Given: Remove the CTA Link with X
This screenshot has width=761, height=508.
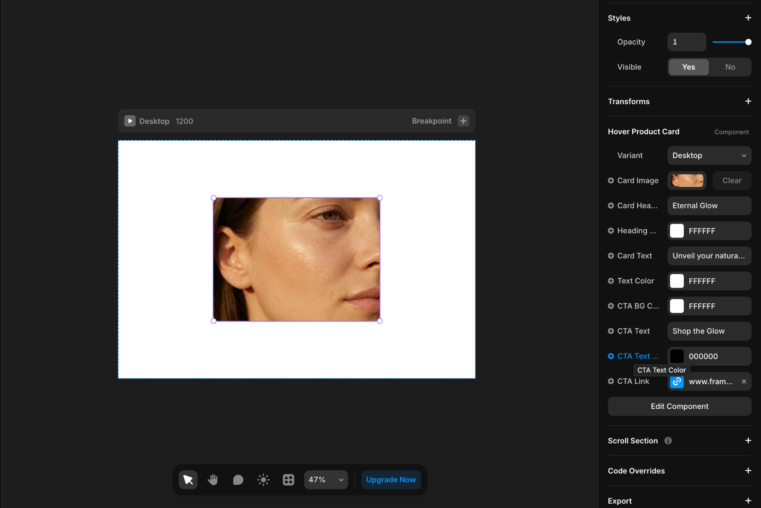Looking at the screenshot, I should click(x=744, y=382).
